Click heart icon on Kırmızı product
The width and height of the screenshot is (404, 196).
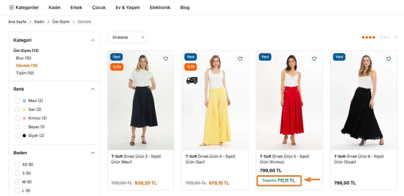point(314,59)
